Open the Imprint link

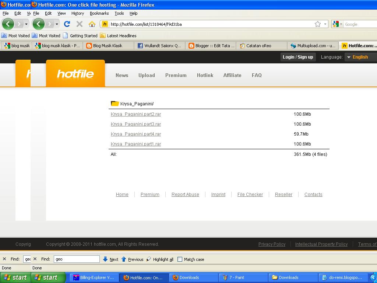[x=218, y=195]
